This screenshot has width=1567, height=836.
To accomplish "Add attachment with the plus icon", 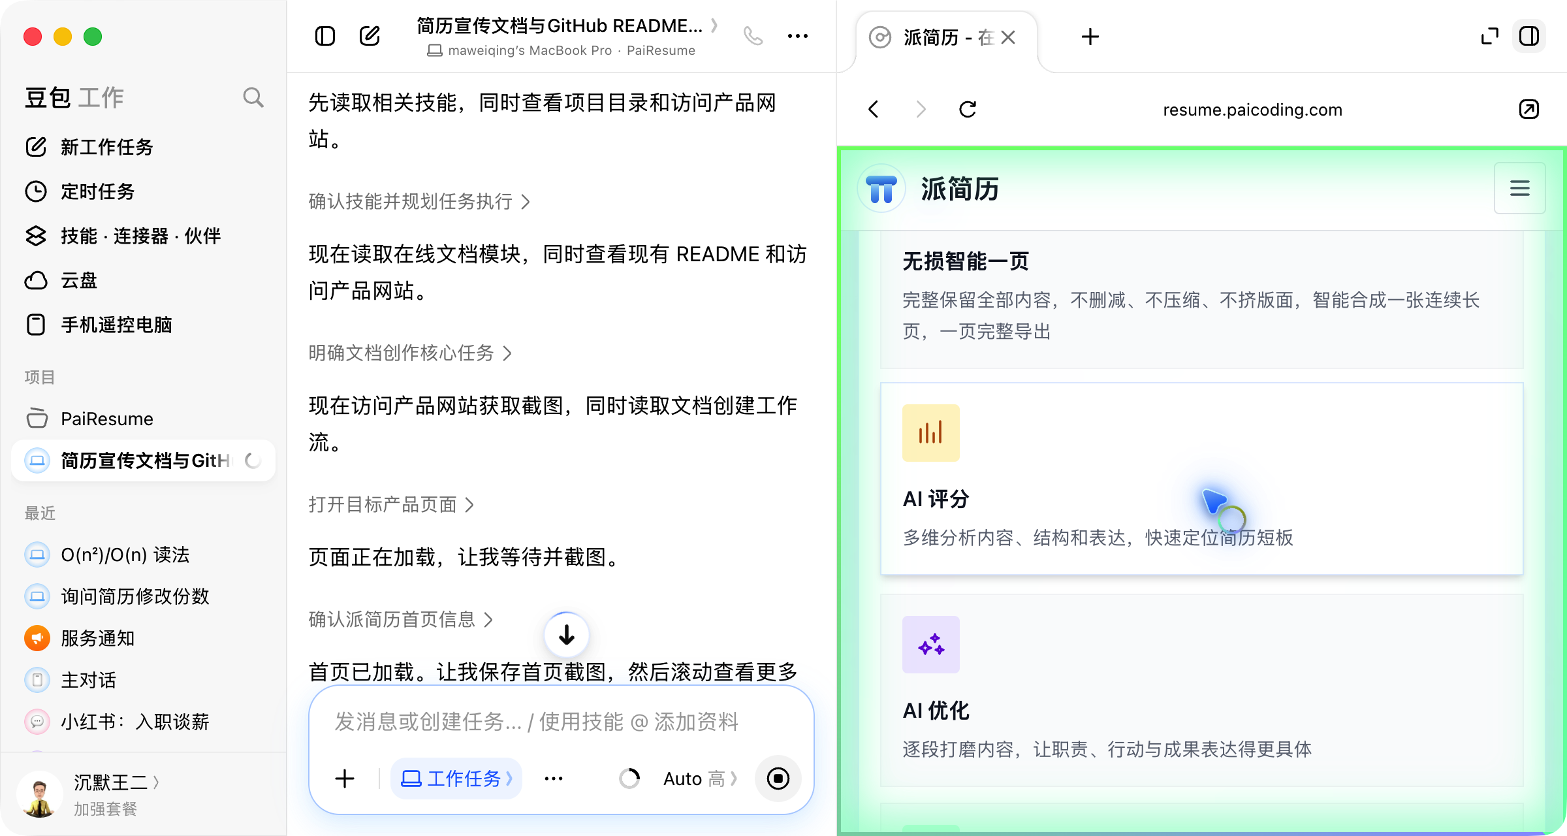I will pos(344,779).
